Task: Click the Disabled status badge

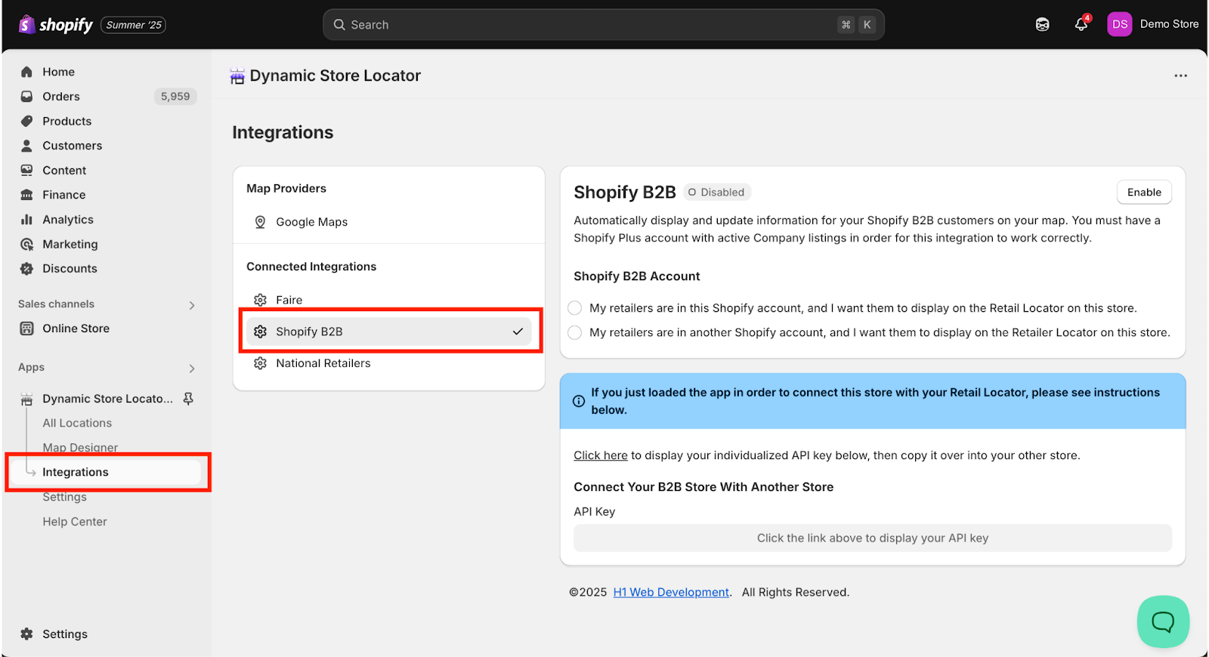Action: pyautogui.click(x=716, y=192)
